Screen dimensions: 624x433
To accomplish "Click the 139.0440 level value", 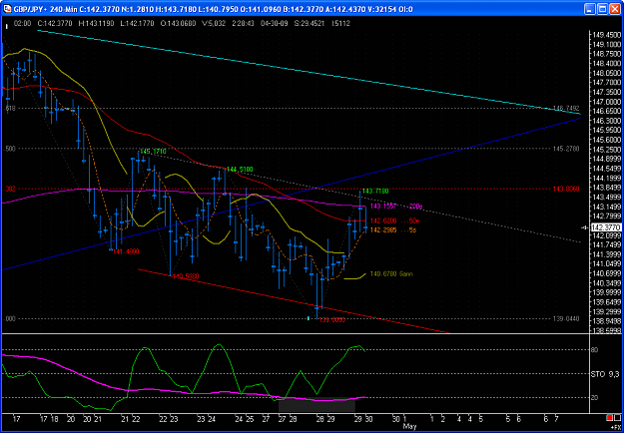I will click(567, 319).
